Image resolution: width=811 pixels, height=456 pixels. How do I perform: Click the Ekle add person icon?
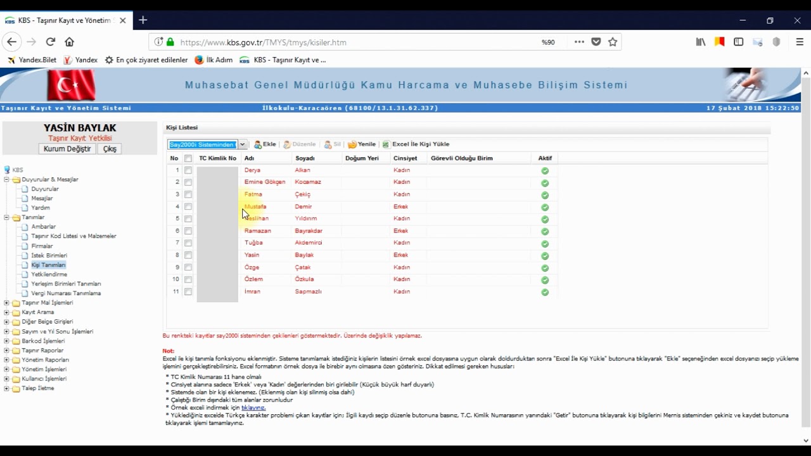click(258, 144)
